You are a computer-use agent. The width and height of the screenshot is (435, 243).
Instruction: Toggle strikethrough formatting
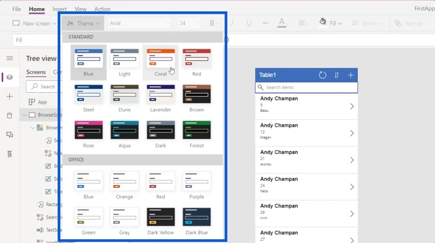click(x=265, y=23)
